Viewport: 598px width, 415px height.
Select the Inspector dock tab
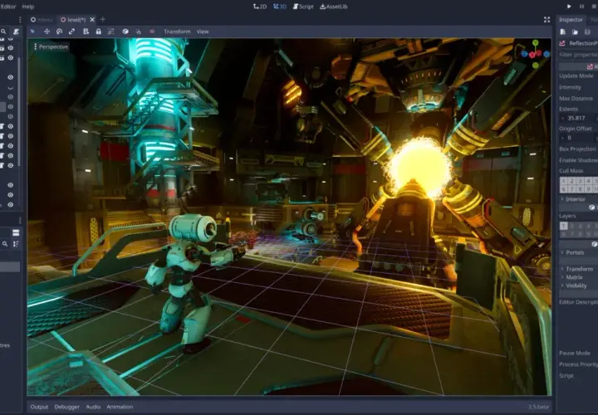571,20
